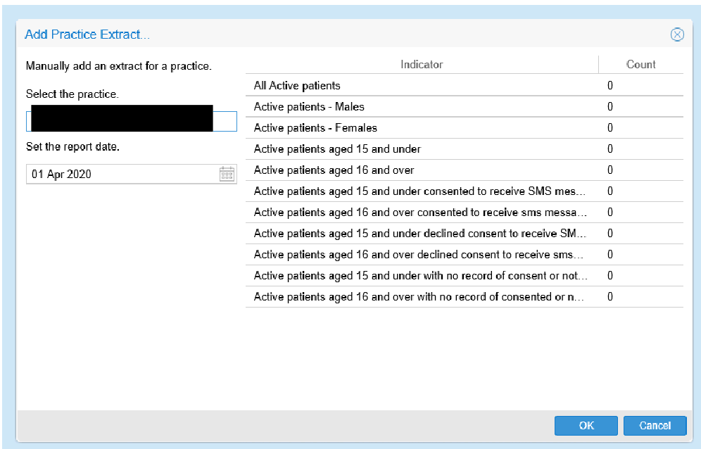The height and width of the screenshot is (449, 701).
Task: Click the Count column header
Action: pyautogui.click(x=640, y=64)
